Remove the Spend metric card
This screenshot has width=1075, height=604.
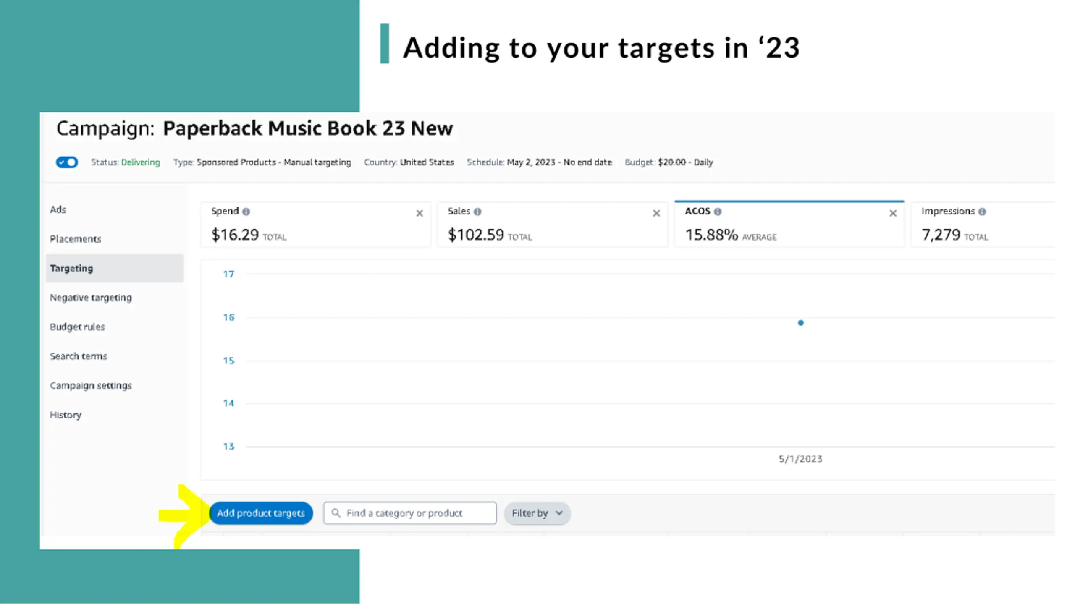pyautogui.click(x=420, y=213)
